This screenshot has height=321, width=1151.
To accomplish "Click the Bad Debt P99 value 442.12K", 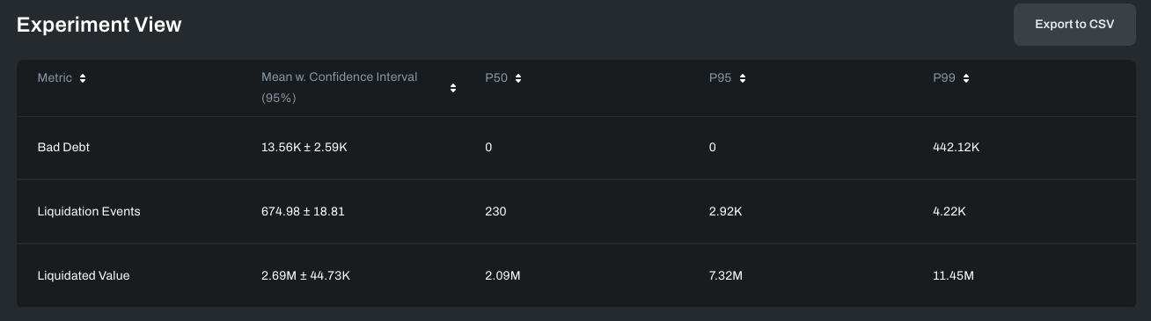I will [956, 148].
